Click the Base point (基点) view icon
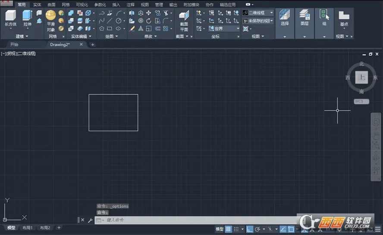The width and height of the screenshot is (383, 235). coord(344,19)
